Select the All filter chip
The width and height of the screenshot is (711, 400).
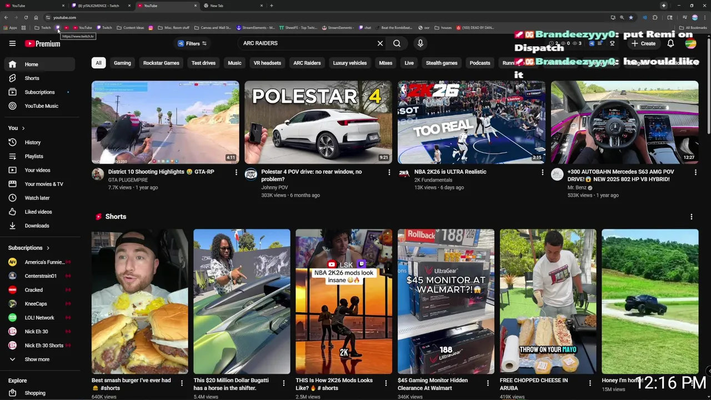coord(98,63)
